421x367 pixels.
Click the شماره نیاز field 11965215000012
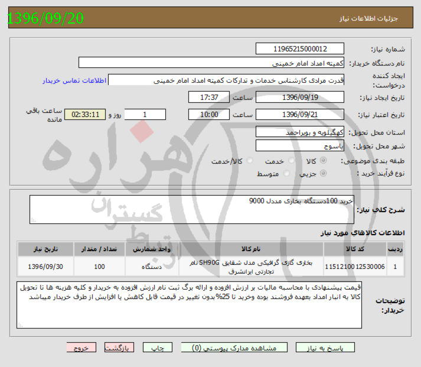click(x=300, y=49)
